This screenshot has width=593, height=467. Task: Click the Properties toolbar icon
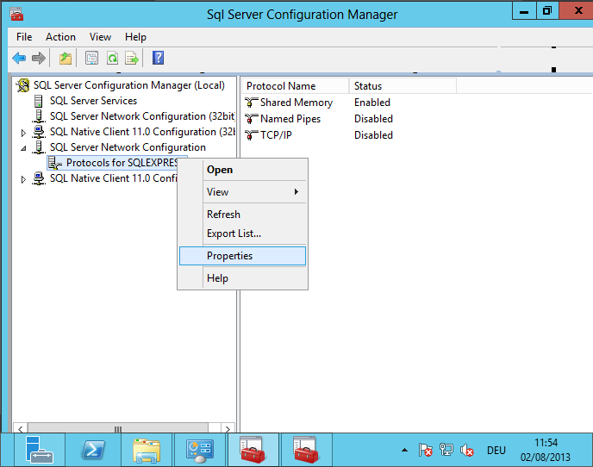pos(91,58)
